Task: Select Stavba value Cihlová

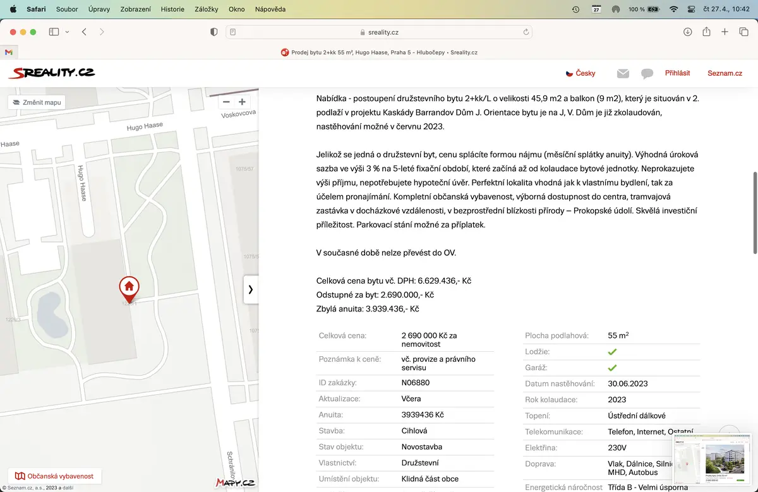Action: [414, 431]
